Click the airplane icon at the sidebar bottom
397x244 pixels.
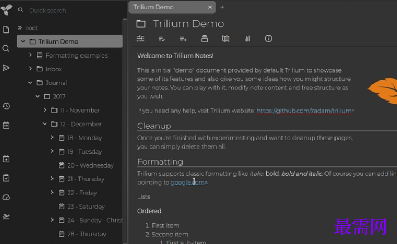(6, 217)
